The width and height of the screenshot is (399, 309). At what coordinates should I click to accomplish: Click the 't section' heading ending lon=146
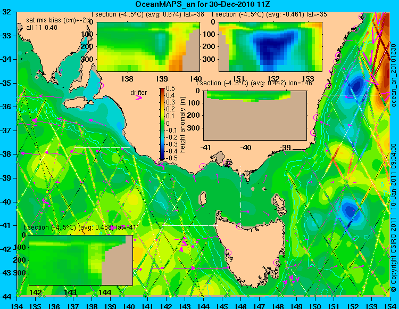tap(254, 83)
